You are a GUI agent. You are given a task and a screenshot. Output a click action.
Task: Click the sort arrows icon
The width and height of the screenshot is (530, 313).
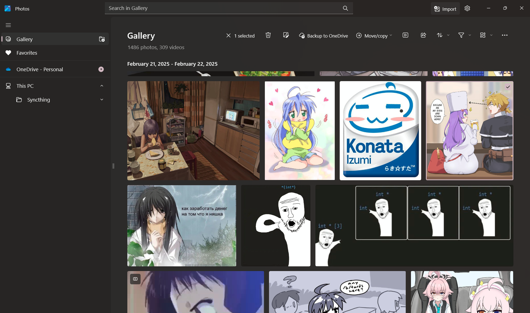pos(440,35)
